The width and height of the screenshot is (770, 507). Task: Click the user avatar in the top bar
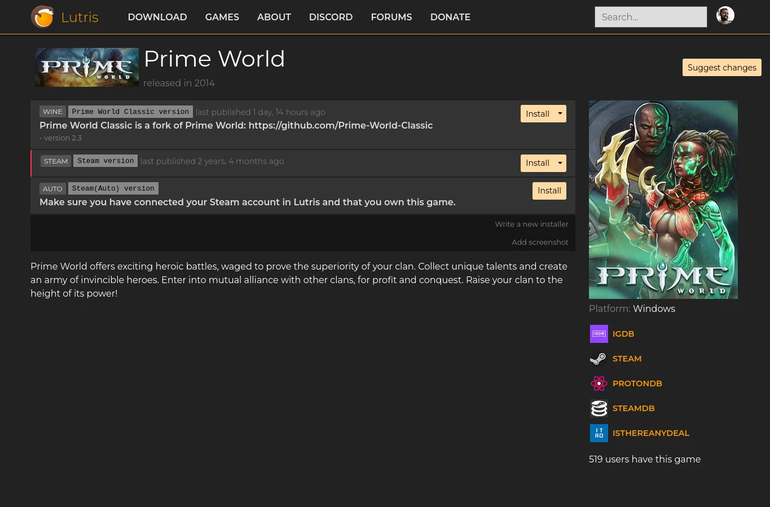click(725, 15)
